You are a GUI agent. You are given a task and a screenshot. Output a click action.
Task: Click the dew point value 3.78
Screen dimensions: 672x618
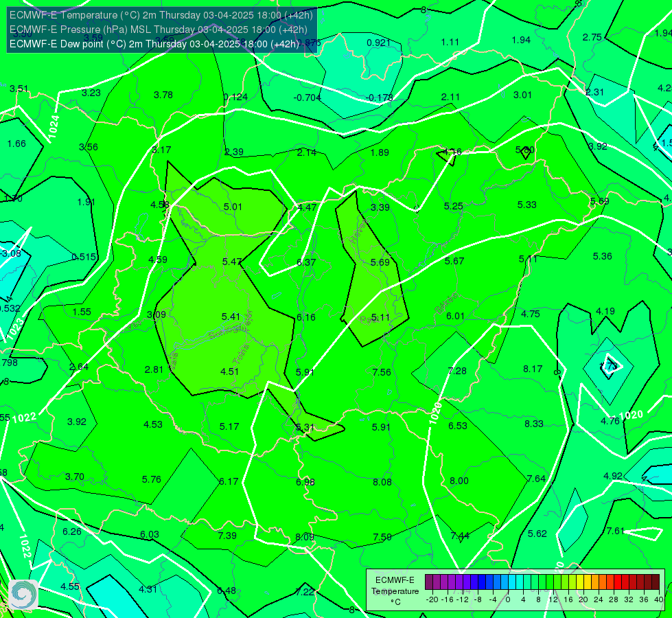click(163, 95)
